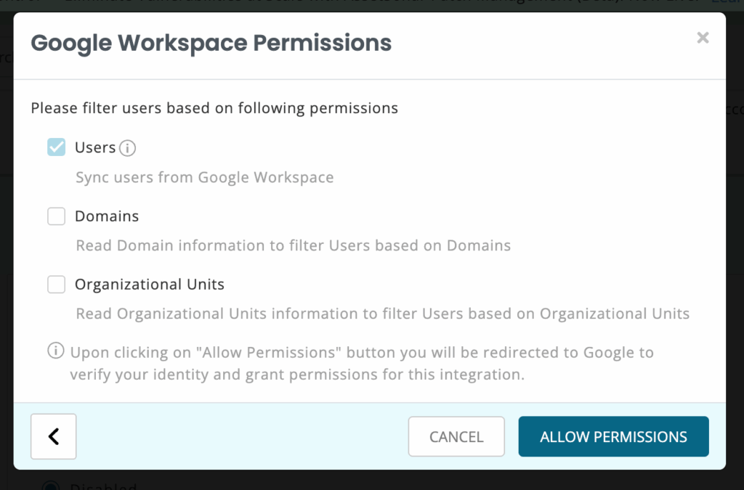Screen dimensions: 744x490
Task: Click the 'Please filter users' instruction text
Action: (214, 108)
